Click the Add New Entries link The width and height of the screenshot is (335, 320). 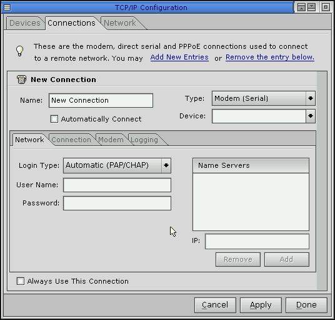[x=179, y=57]
